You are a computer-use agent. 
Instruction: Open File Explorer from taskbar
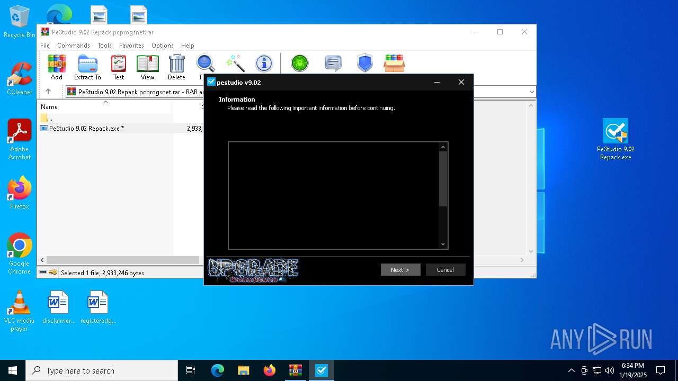[243, 370]
